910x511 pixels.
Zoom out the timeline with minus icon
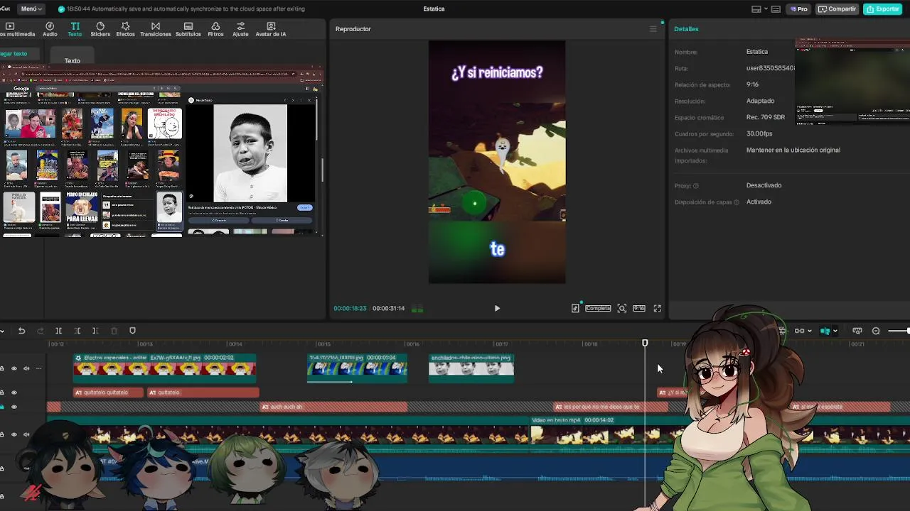pos(876,331)
